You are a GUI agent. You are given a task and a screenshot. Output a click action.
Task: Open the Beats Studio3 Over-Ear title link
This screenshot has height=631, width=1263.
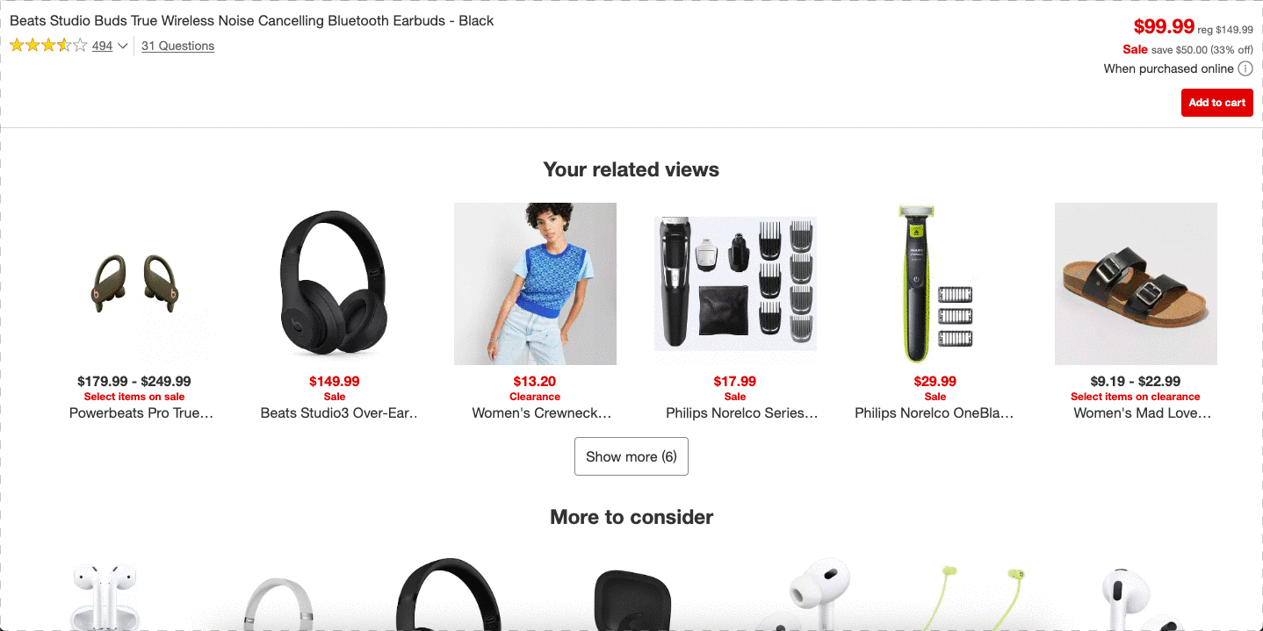(340, 412)
